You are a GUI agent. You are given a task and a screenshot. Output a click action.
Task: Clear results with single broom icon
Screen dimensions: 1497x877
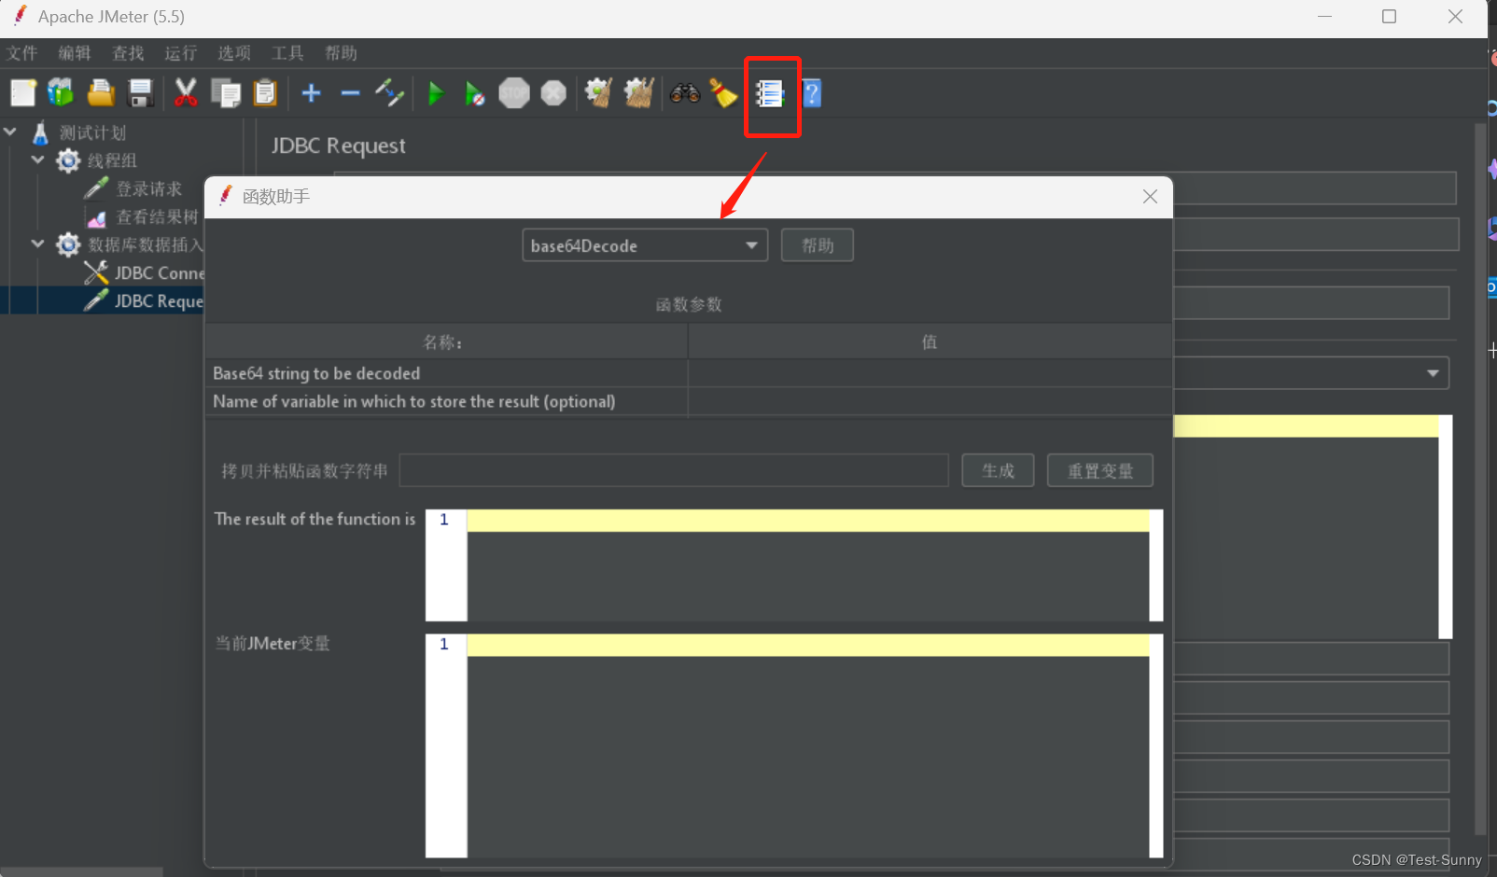(x=598, y=93)
